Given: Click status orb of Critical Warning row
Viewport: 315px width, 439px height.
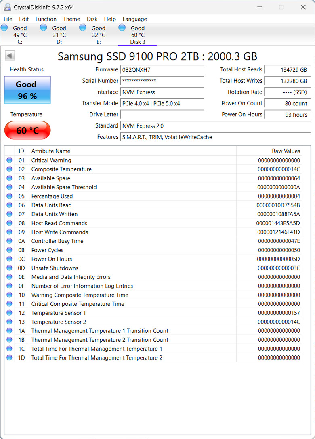Looking at the screenshot, I should 10,160.
